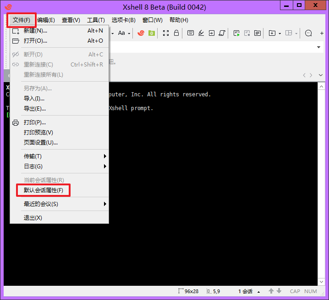329x300 pixels.
Task: Go to previous tab with left chevron
Action: (x=304, y=75)
